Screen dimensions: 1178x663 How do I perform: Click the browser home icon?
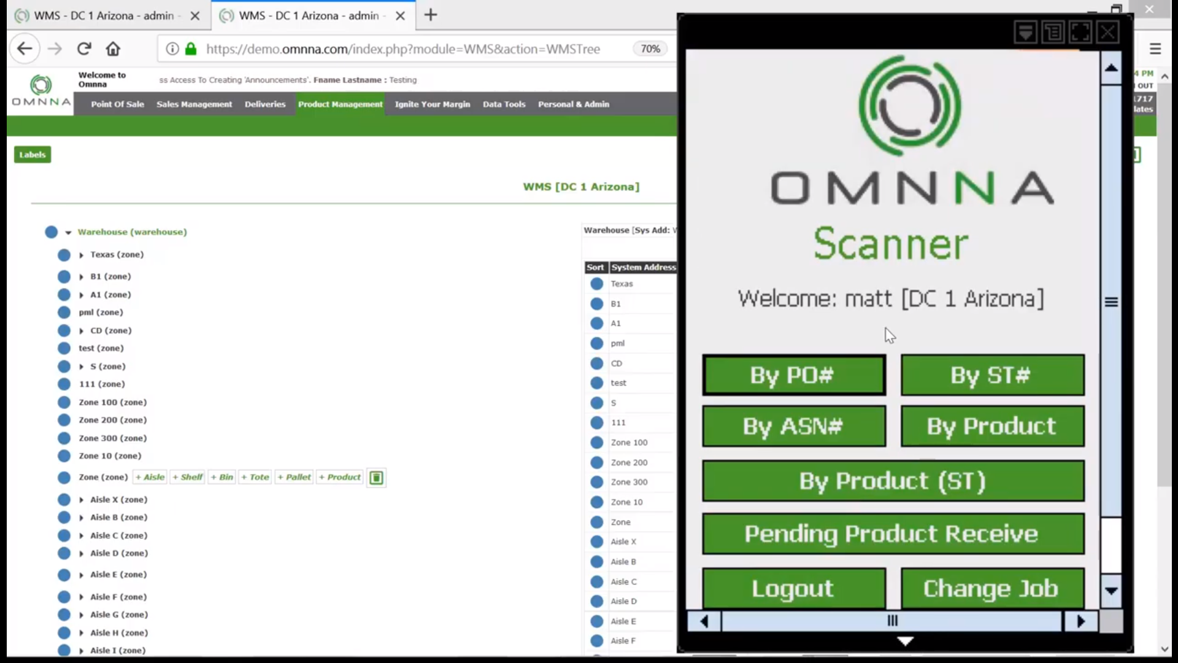point(113,49)
